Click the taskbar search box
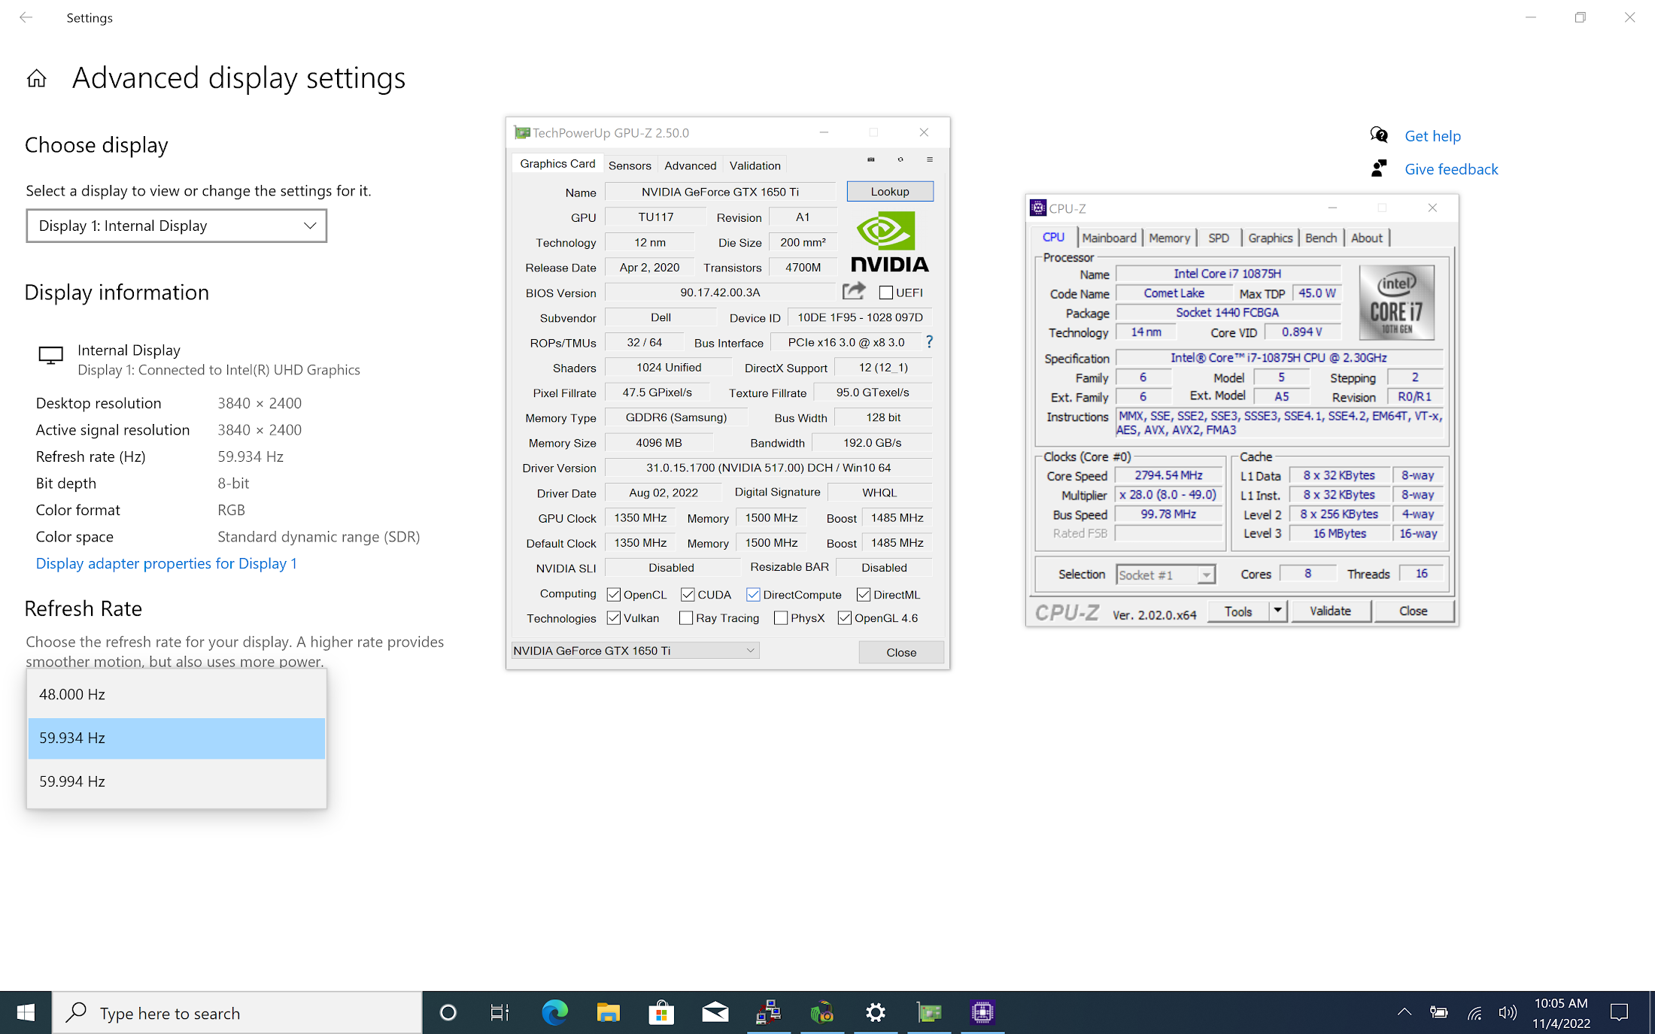This screenshot has height=1034, width=1655. (237, 1013)
